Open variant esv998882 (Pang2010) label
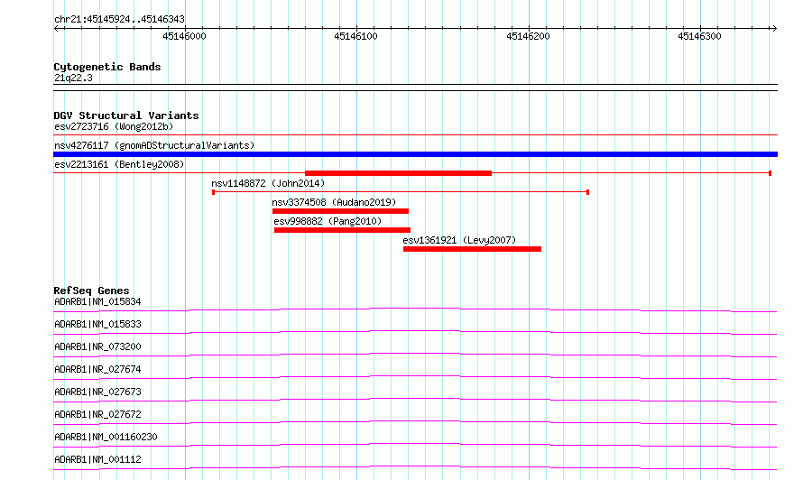This screenshot has height=480, width=803. tap(328, 221)
